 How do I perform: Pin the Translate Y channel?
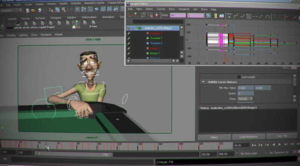pyautogui.click(x=129, y=38)
